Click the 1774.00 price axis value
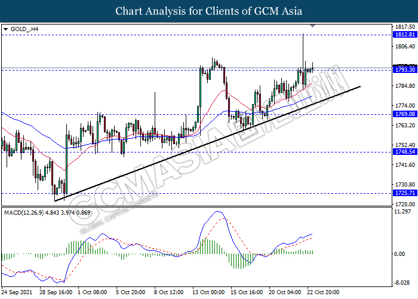The image size is (418, 299). click(x=405, y=106)
